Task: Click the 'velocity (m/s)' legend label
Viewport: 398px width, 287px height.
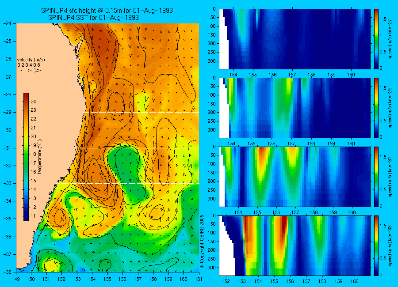Action: coord(31,60)
